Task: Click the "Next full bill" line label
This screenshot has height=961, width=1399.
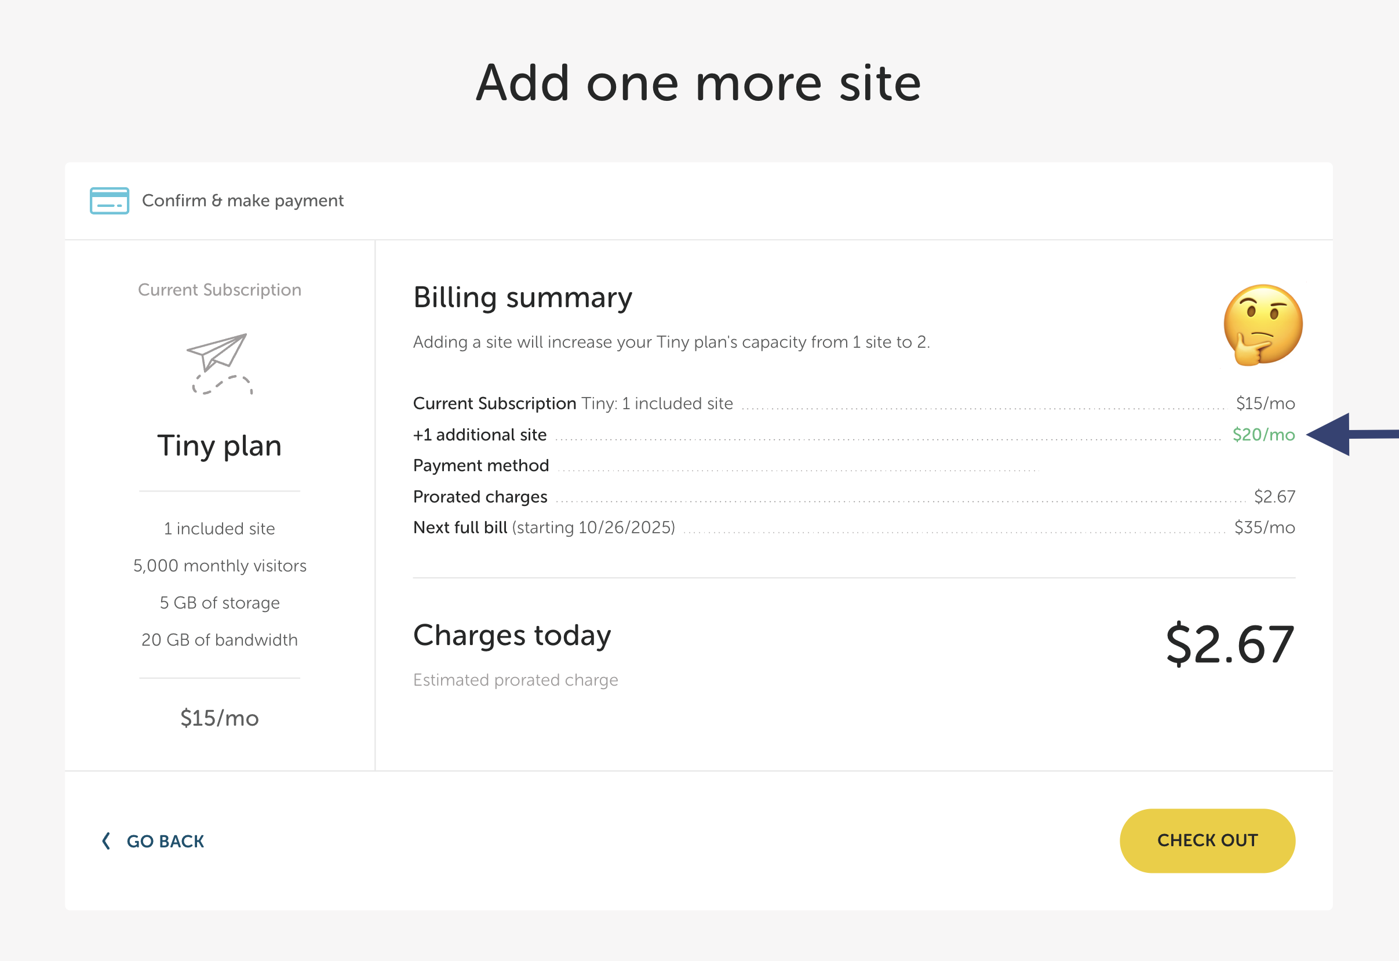Action: 460,527
